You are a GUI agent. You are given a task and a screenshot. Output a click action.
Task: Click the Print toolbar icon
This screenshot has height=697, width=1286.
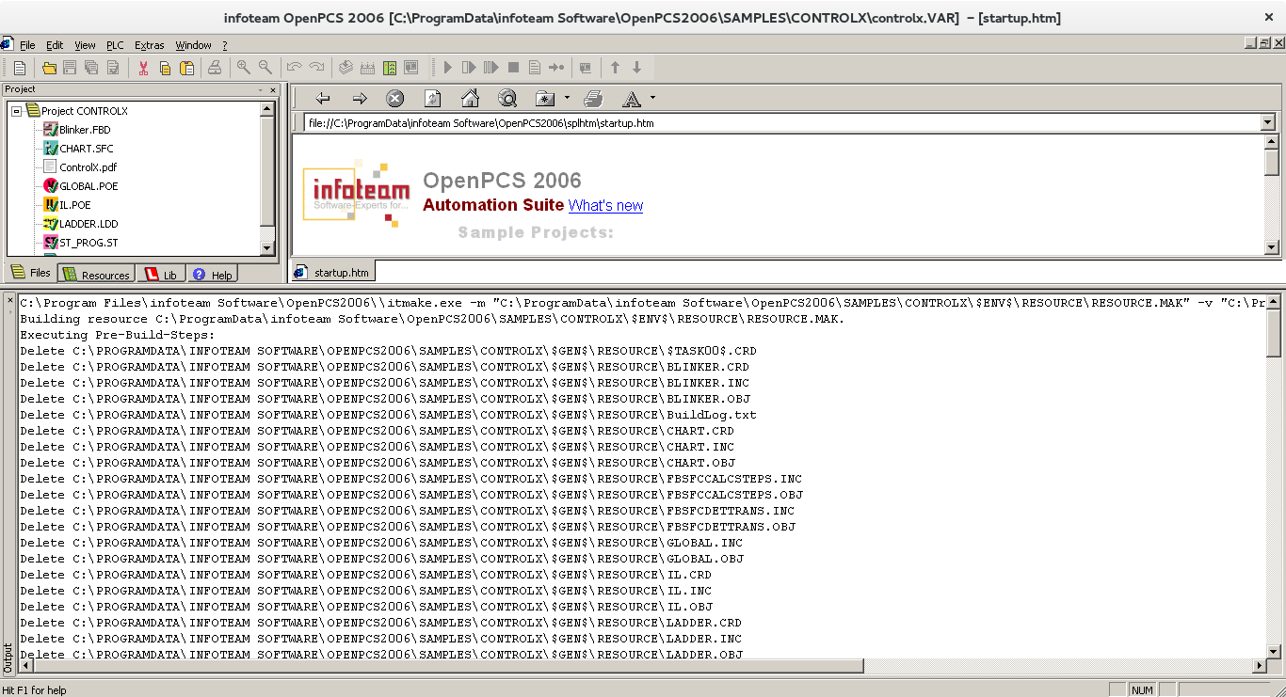215,68
